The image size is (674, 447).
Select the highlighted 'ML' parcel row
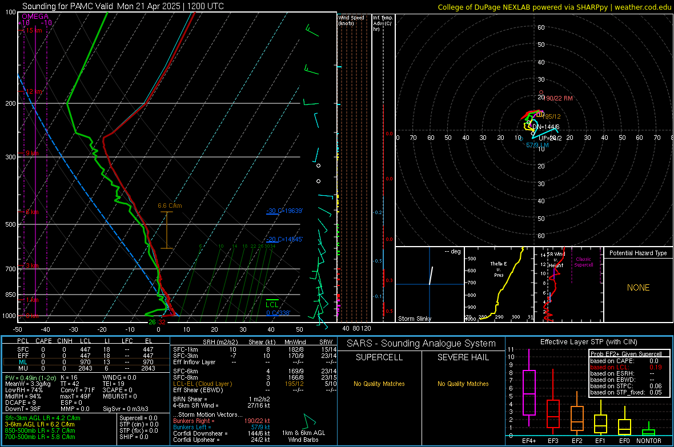point(86,362)
